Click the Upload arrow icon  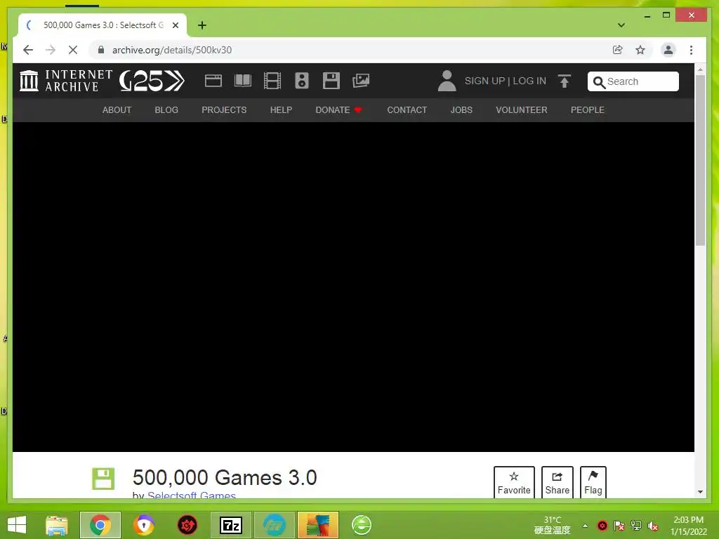coord(565,81)
